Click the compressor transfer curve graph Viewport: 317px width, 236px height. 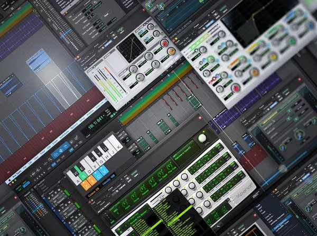[x=131, y=48]
